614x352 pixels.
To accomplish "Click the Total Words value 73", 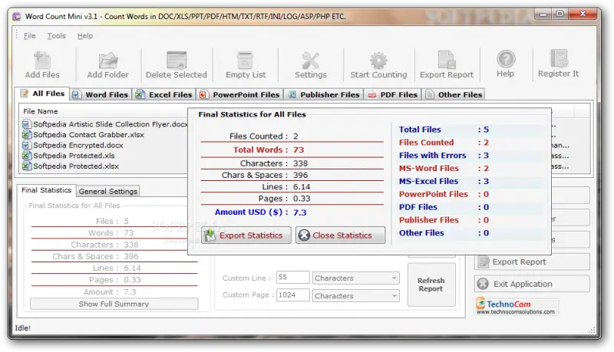I will coord(299,150).
